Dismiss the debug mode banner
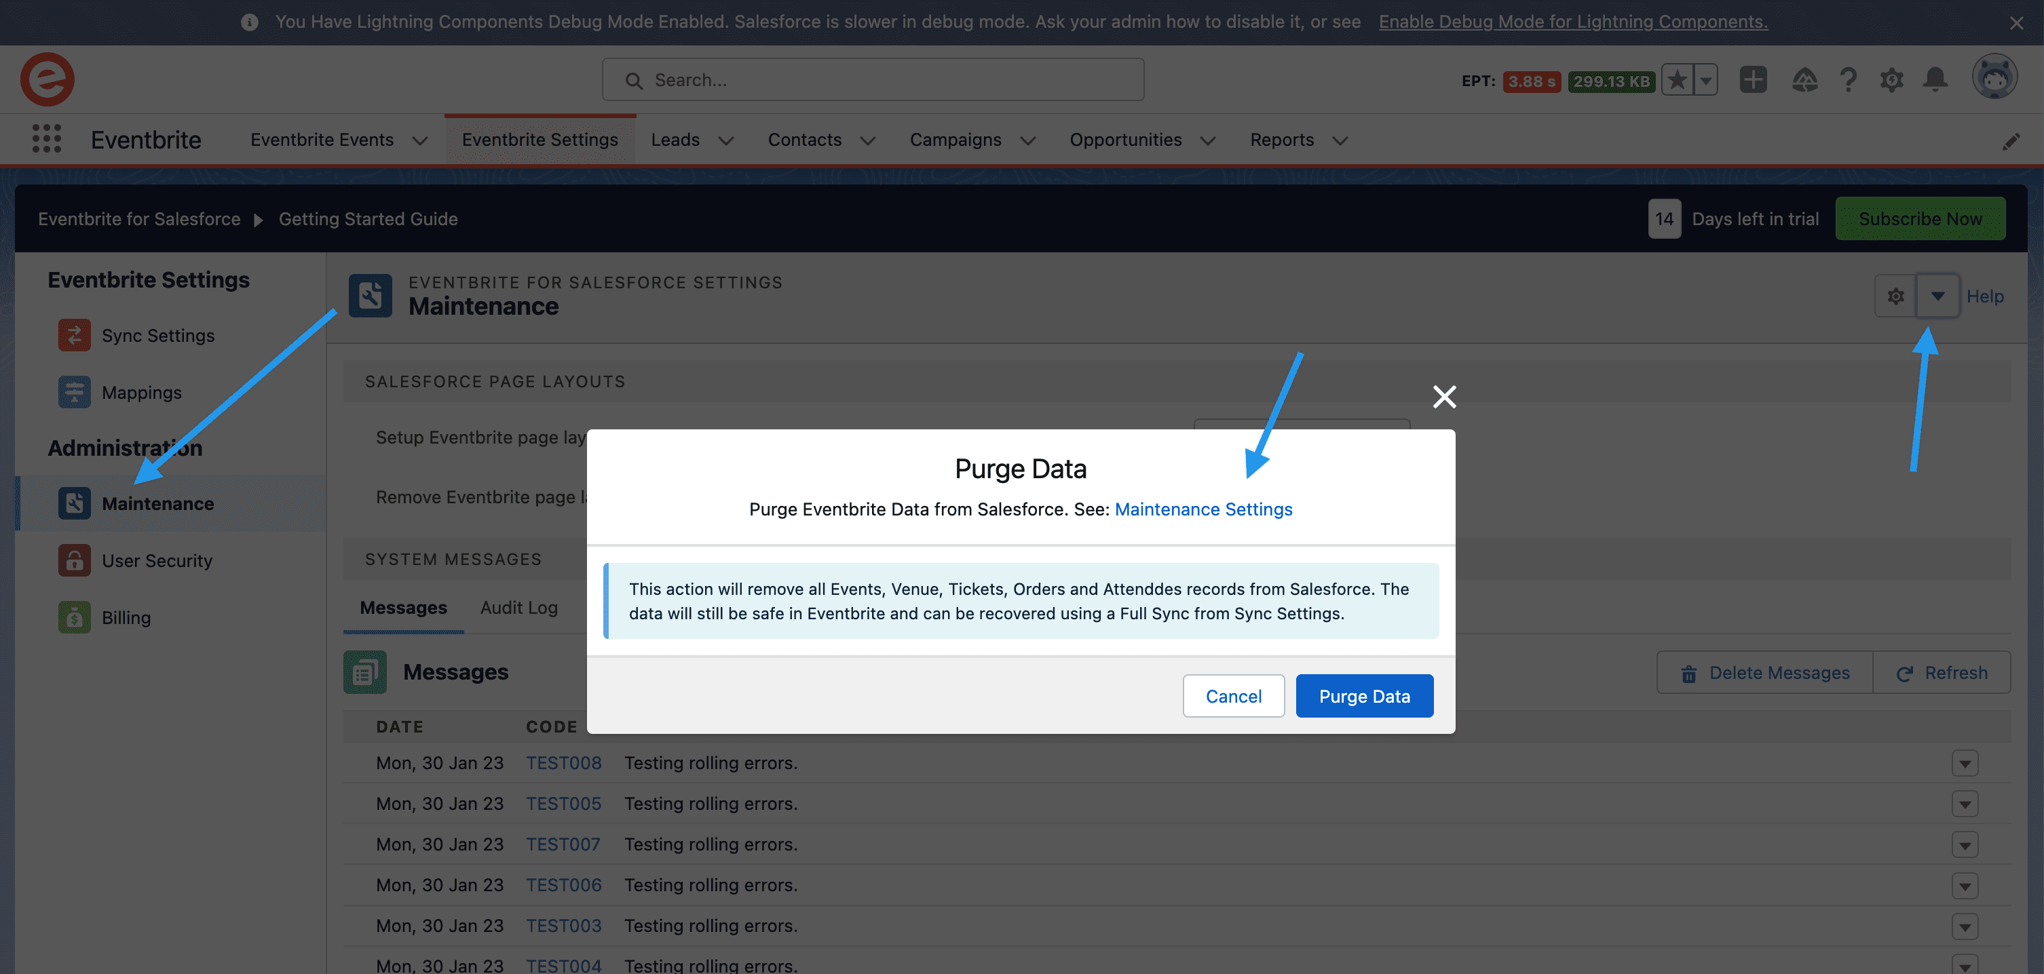Screen dimensions: 2044x974 (2016, 23)
